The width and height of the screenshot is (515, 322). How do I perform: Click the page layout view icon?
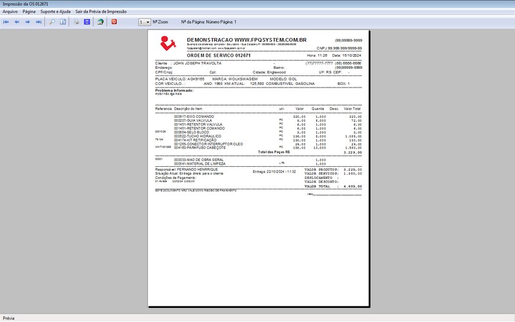click(62, 22)
